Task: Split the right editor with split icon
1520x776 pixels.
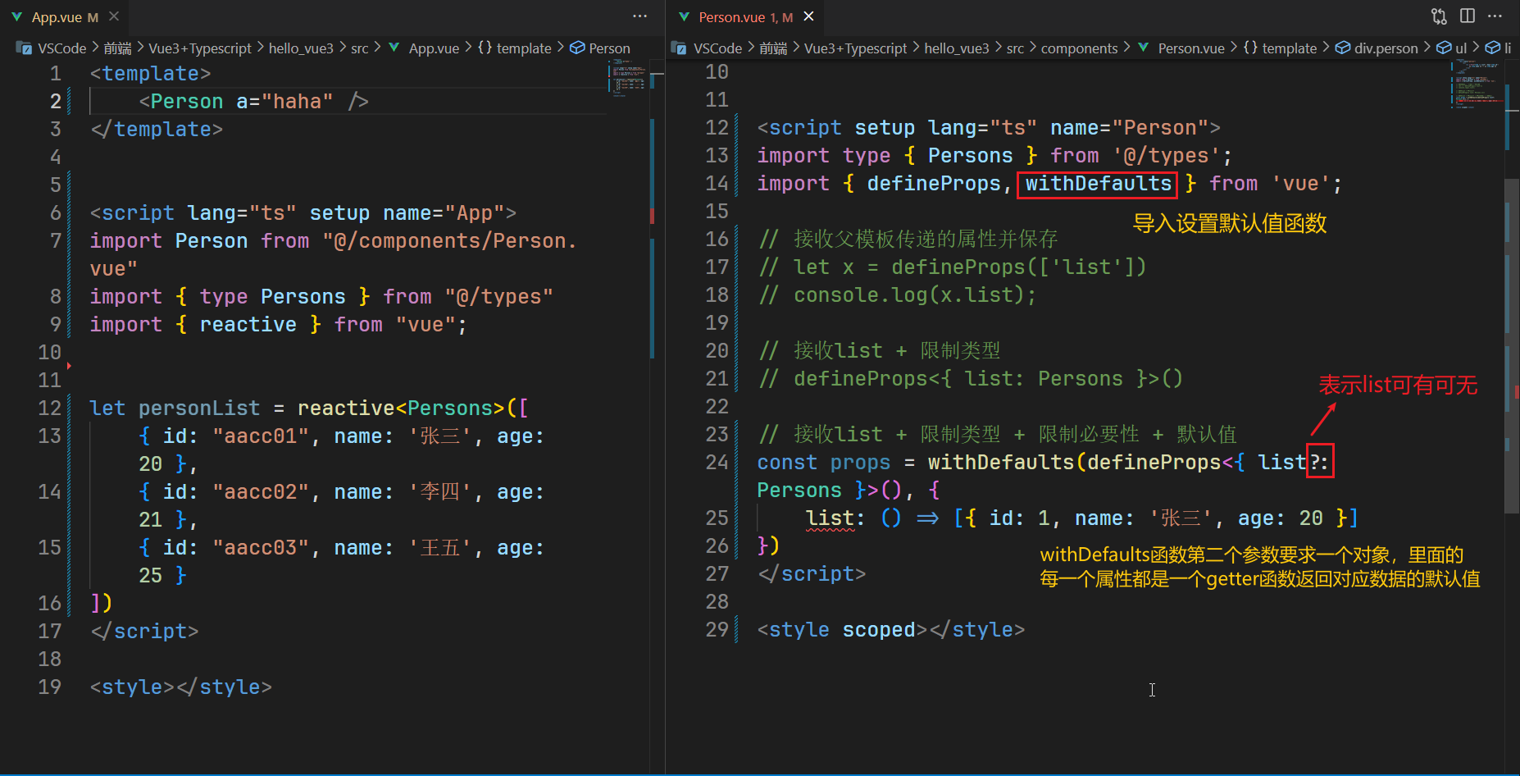Action: [x=1468, y=16]
